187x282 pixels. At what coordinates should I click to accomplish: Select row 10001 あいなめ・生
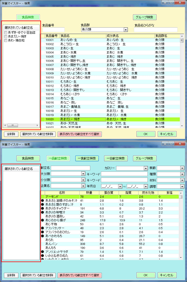point(111,40)
